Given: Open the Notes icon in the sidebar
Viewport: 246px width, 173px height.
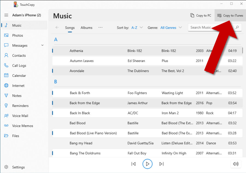Looking at the screenshot, I should (6, 95).
